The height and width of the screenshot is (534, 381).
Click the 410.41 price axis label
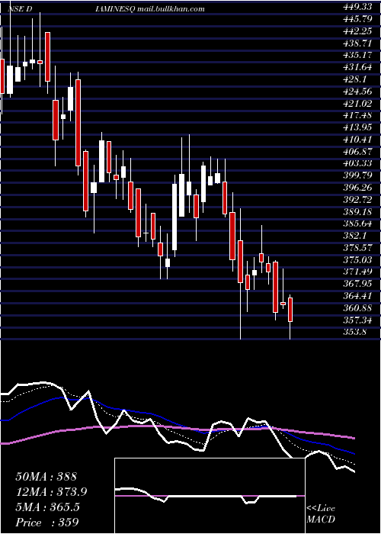point(359,140)
